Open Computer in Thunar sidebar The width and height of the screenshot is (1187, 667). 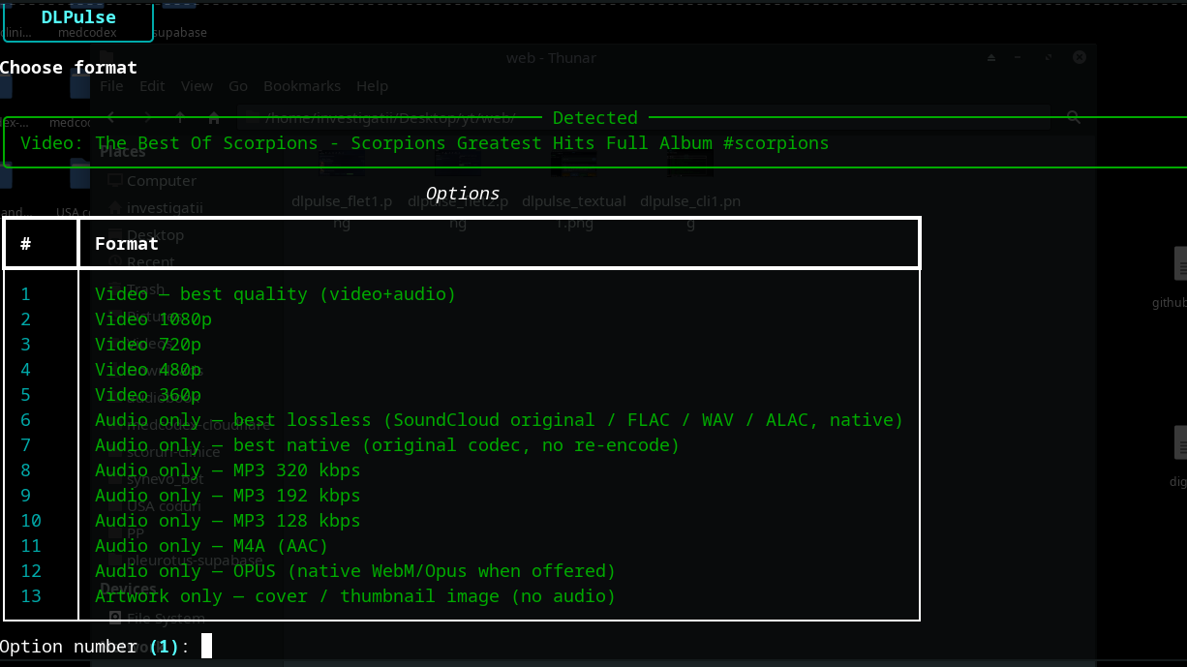(x=152, y=181)
